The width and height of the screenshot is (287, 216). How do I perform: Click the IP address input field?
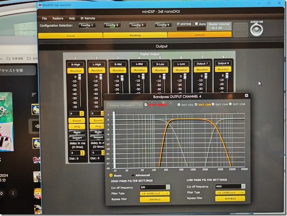[x=191, y=29]
